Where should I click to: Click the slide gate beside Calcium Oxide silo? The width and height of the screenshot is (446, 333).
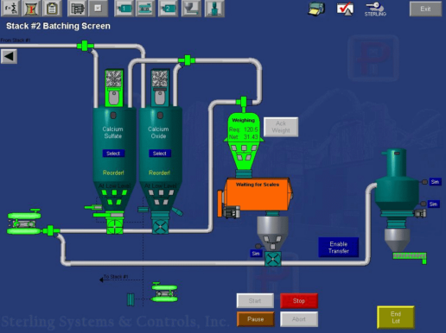pyautogui.click(x=143, y=210)
